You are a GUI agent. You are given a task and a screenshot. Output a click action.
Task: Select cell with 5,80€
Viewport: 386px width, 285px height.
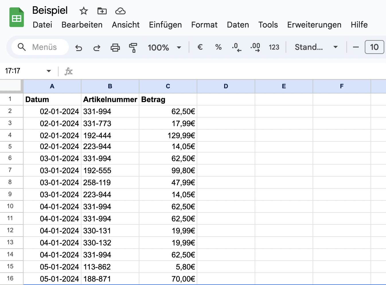(168, 267)
